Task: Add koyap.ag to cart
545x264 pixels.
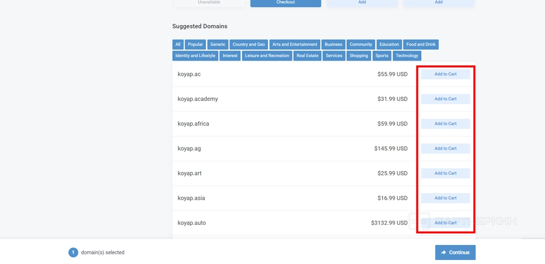Action: point(445,148)
